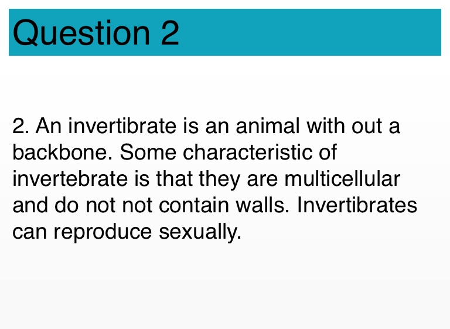Viewport: 450px width, 329px height.
Task: Click the blank area below the paragraph
Action: [225, 287]
